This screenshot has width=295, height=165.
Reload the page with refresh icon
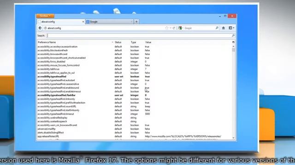point(174,28)
